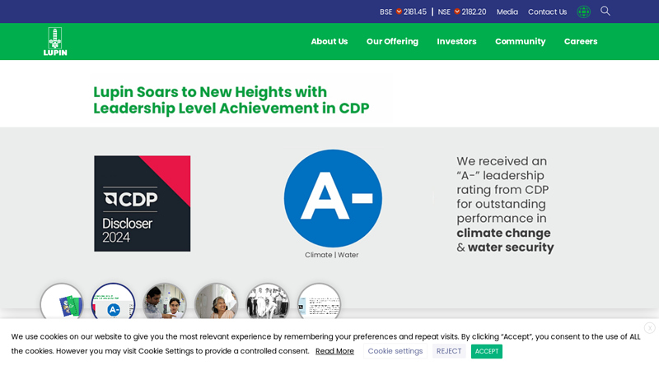Select the first circular slide thumbnail
The image size is (659, 370).
click(62, 303)
